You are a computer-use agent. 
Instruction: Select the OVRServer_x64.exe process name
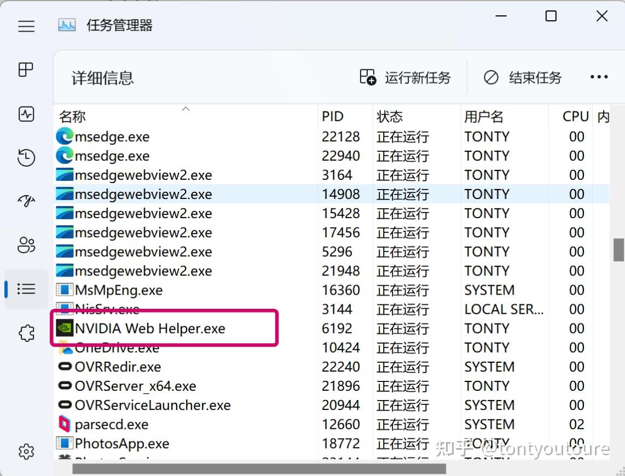[x=136, y=386]
